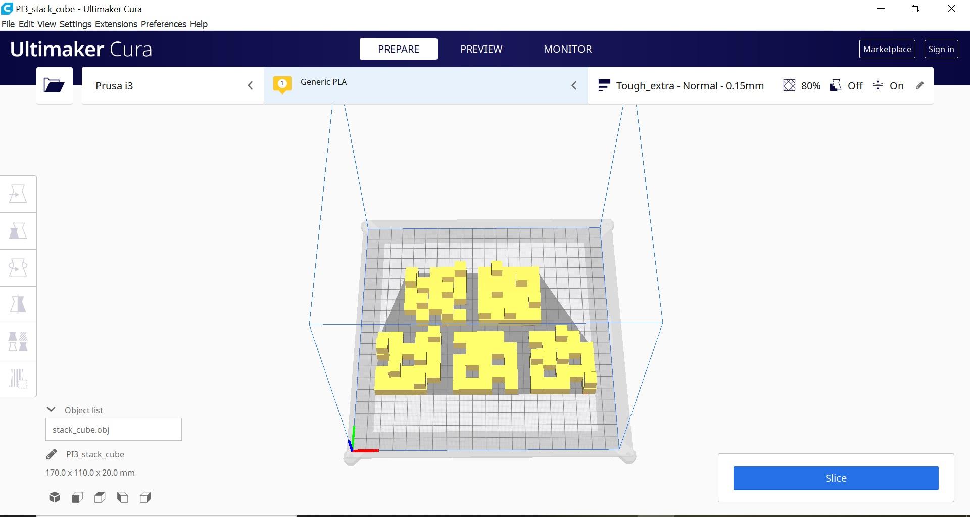Click the support Off icon
This screenshot has height=517, width=970.
pos(836,86)
